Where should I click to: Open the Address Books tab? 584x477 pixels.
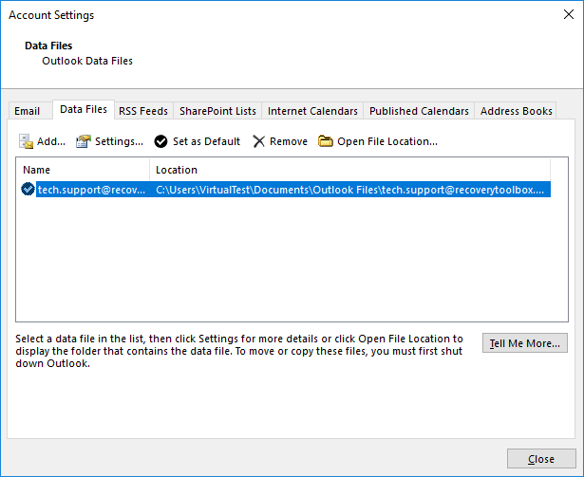coord(516,111)
